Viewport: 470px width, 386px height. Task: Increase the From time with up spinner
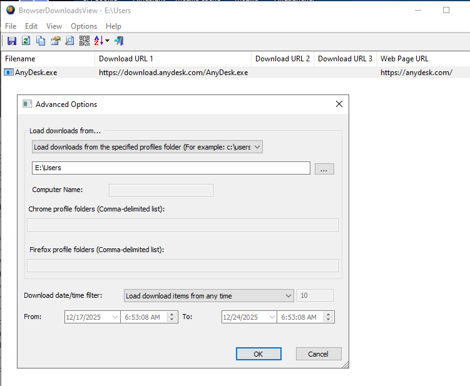pos(171,315)
